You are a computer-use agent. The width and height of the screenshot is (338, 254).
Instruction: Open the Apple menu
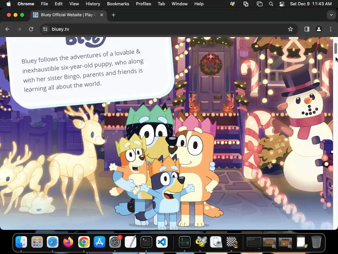(x=9, y=4)
